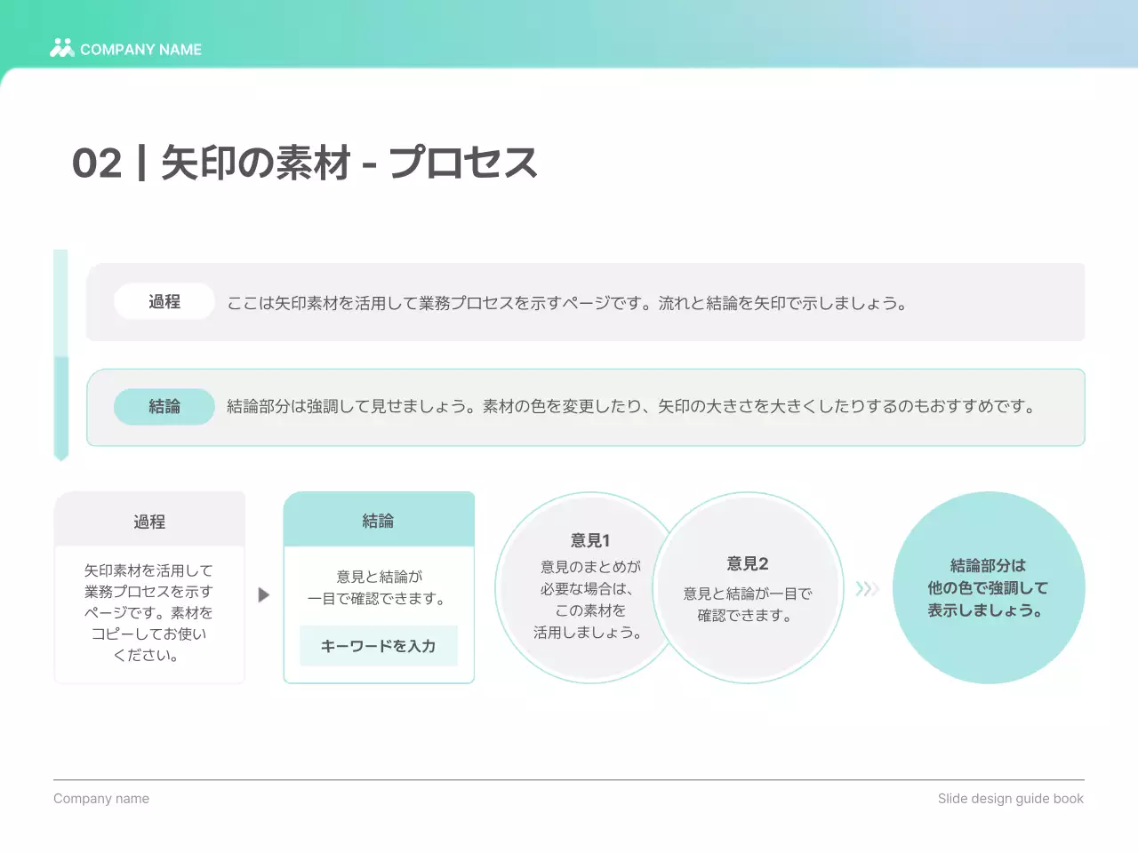
Task: Click the teal 結論 pill label
Action: (x=164, y=407)
